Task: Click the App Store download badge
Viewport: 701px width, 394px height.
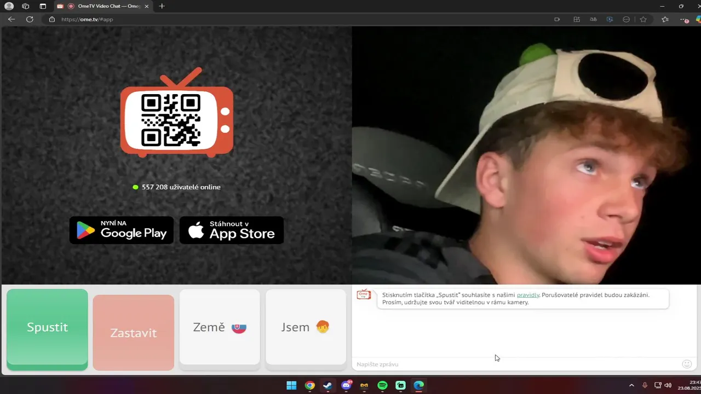Action: pyautogui.click(x=232, y=230)
